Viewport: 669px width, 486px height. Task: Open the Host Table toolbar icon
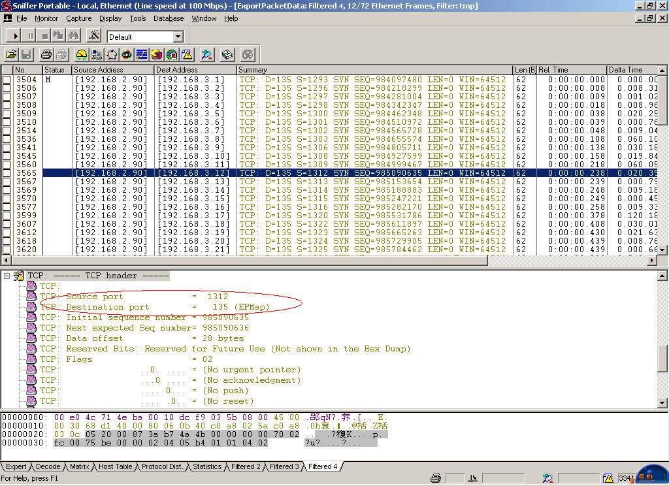pyautogui.click(x=97, y=55)
